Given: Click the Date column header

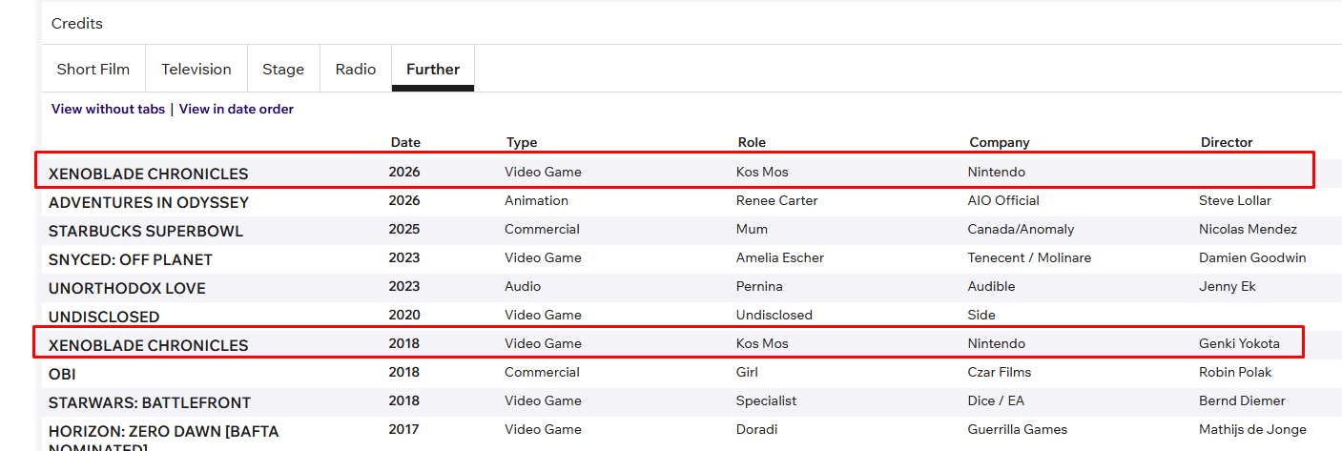Looking at the screenshot, I should 405,142.
